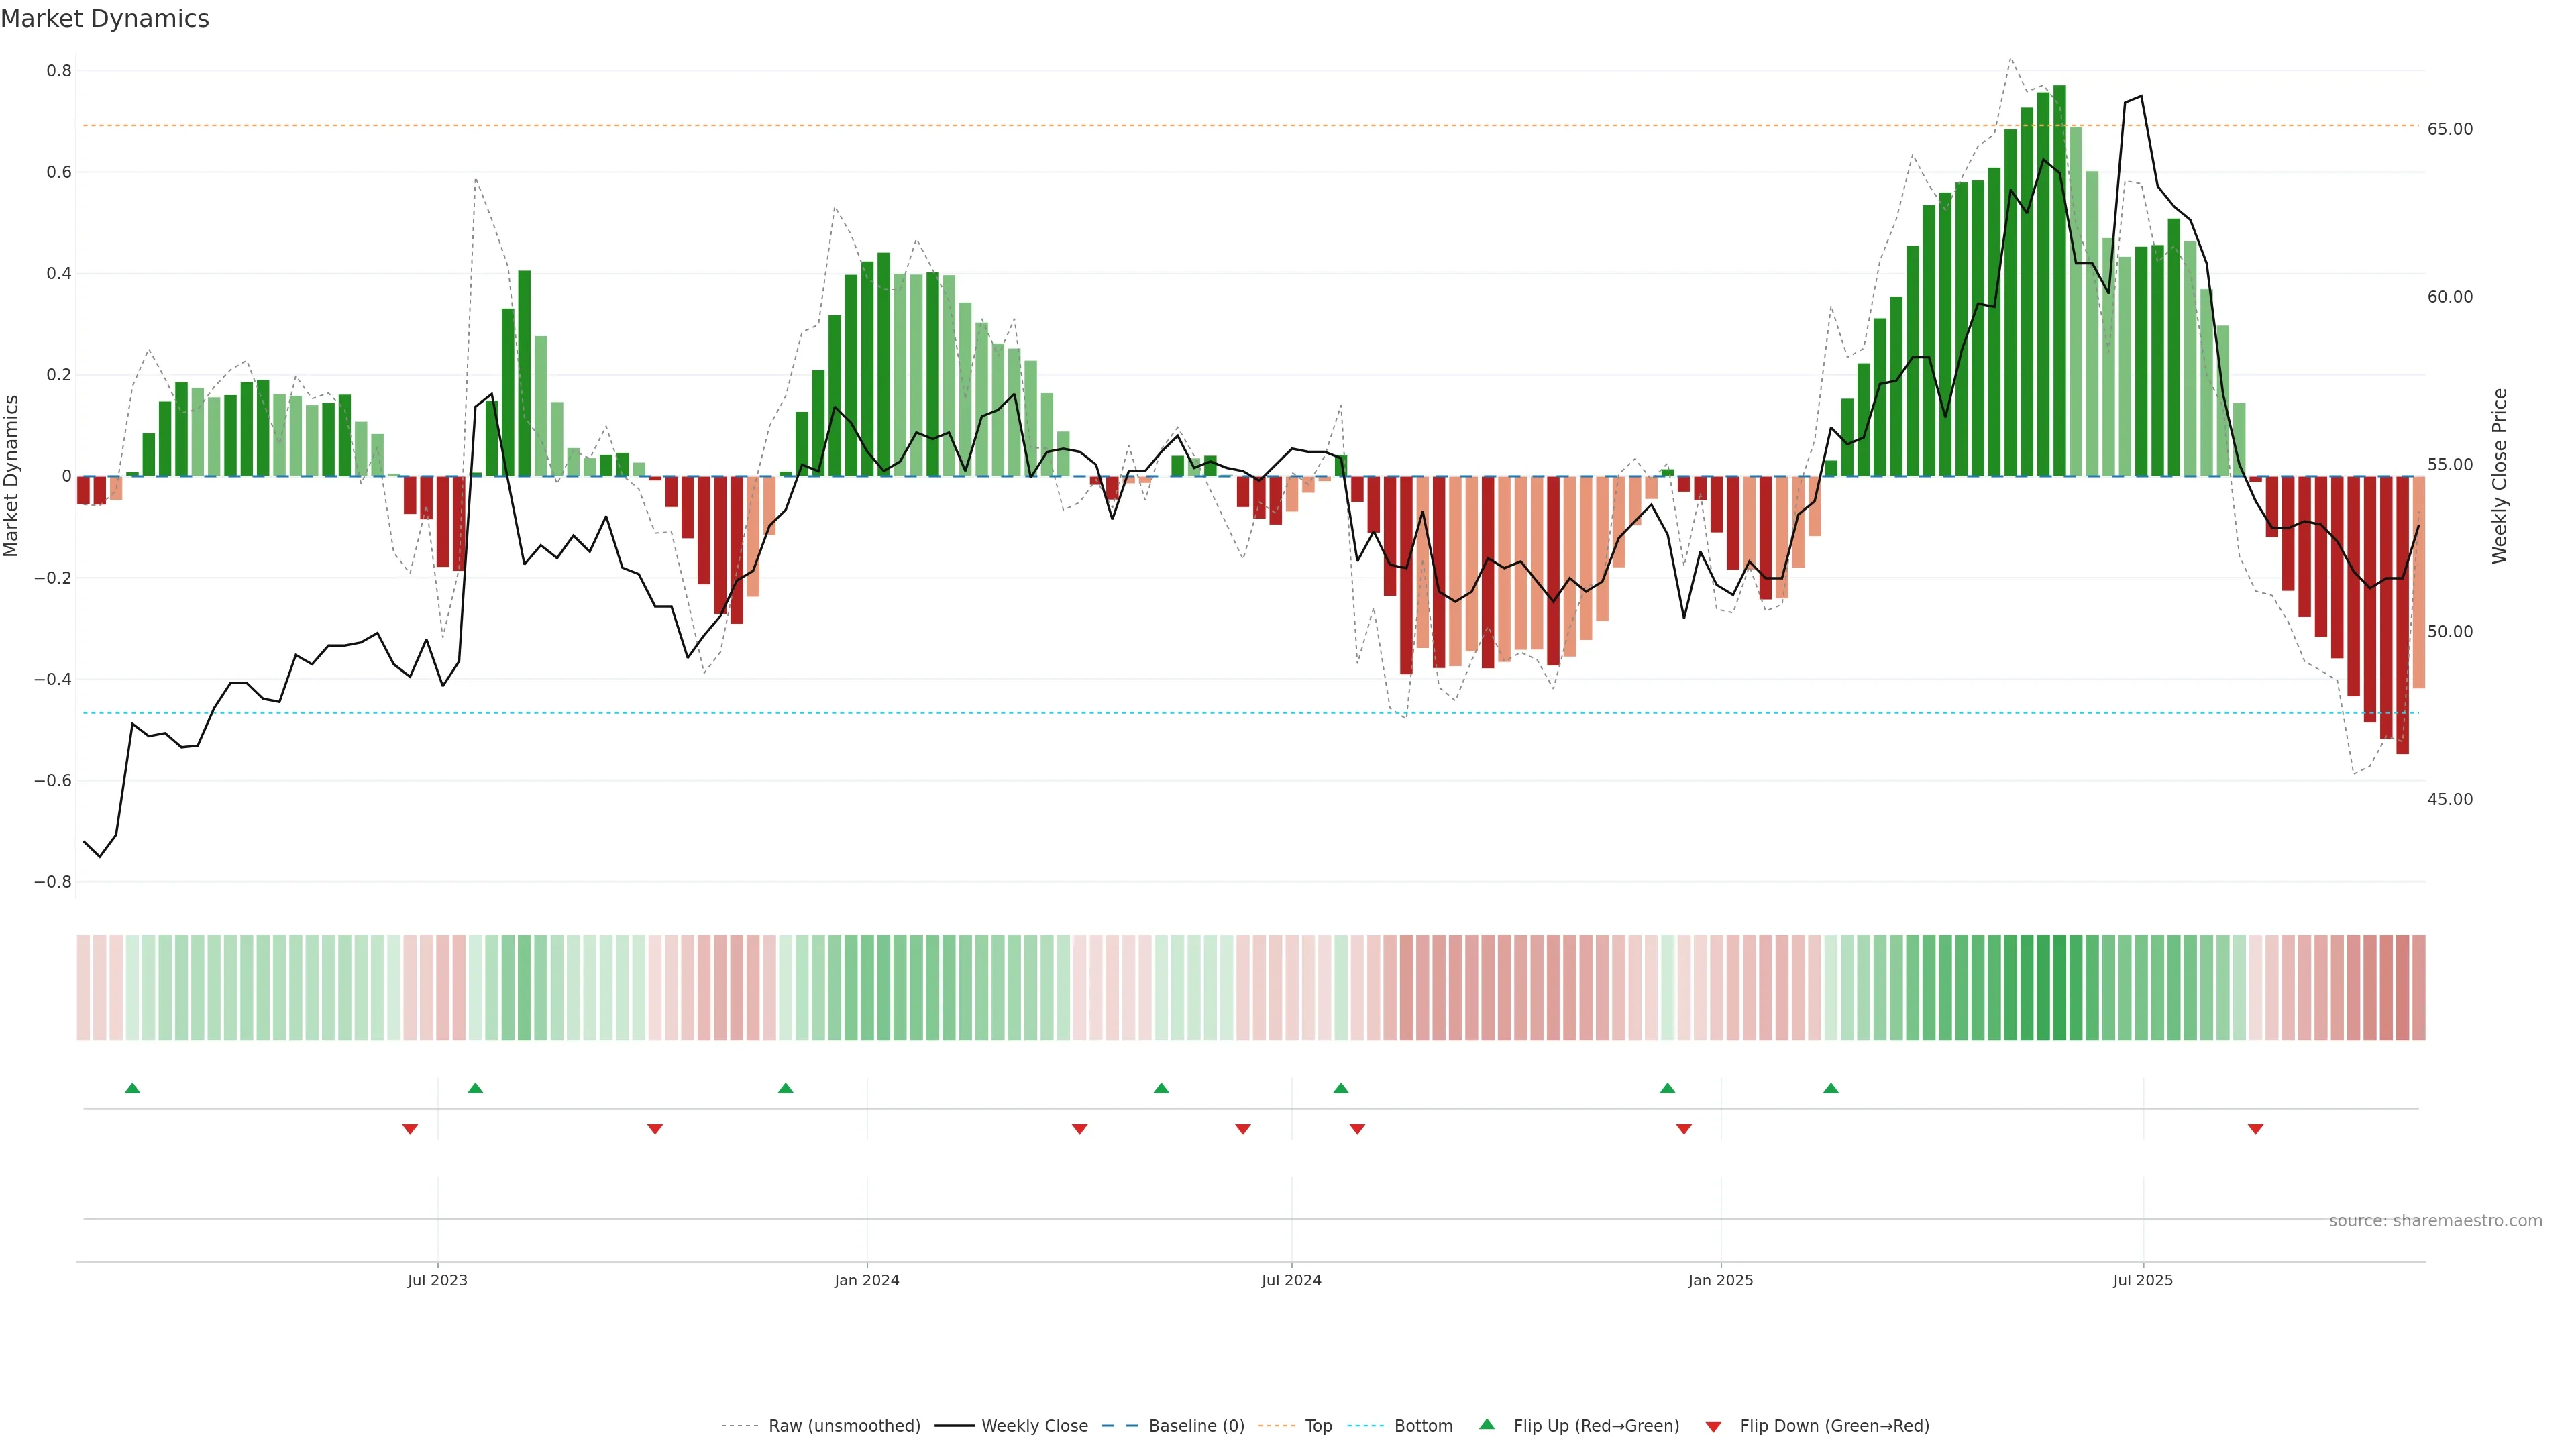The width and height of the screenshot is (2576, 1449).
Task: Click the red triangle icon in legend
Action: [x=1713, y=1426]
